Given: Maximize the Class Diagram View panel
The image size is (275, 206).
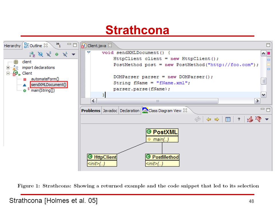Looking at the screenshot, I should [x=268, y=110].
